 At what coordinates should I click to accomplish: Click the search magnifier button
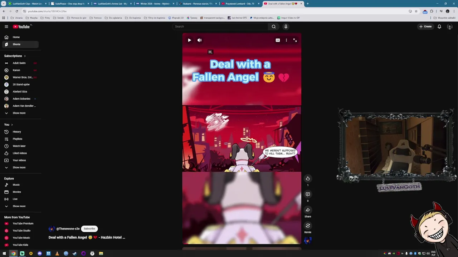click(x=273, y=26)
